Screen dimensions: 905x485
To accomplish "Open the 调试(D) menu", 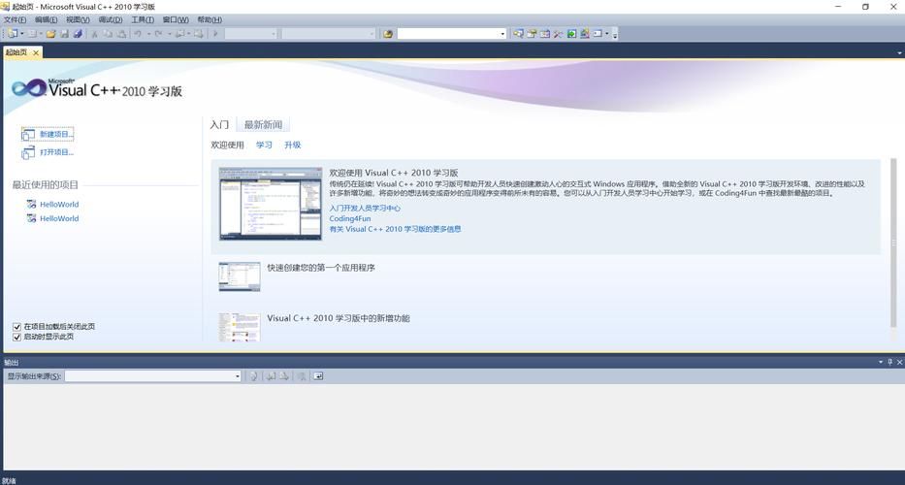I will coord(110,19).
